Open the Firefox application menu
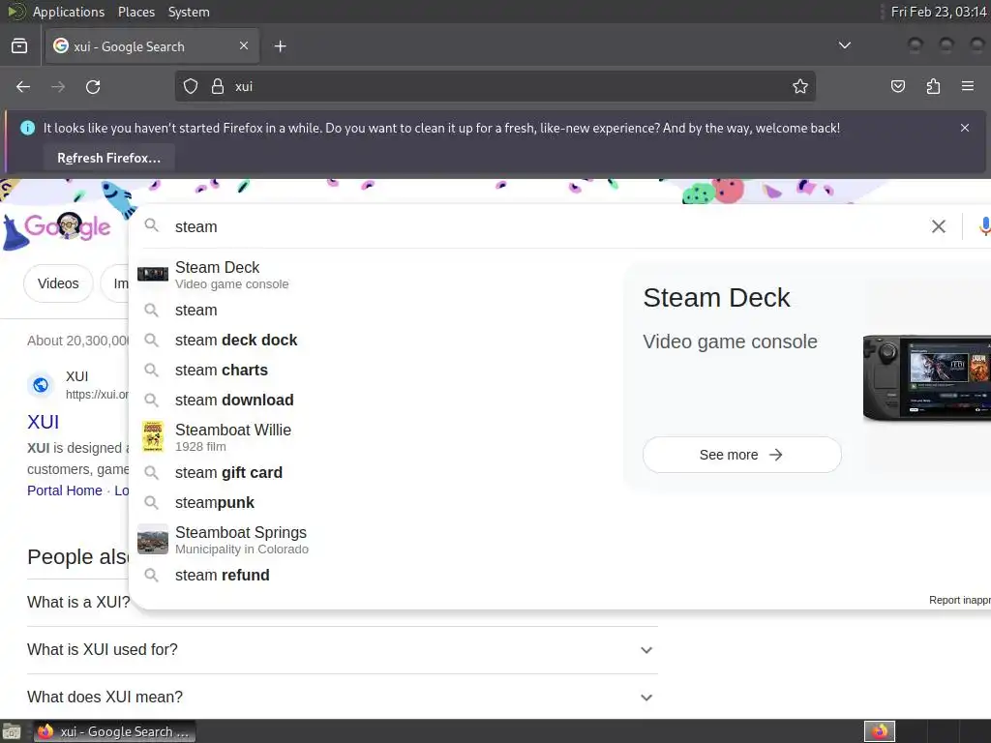The width and height of the screenshot is (991, 743). [x=968, y=86]
